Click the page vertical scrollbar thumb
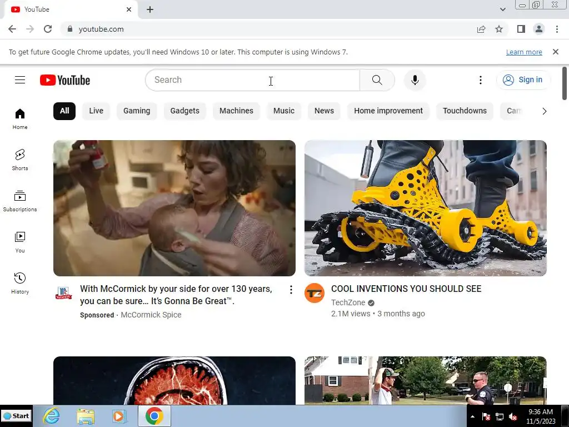Image resolution: width=569 pixels, height=427 pixels. (565, 83)
